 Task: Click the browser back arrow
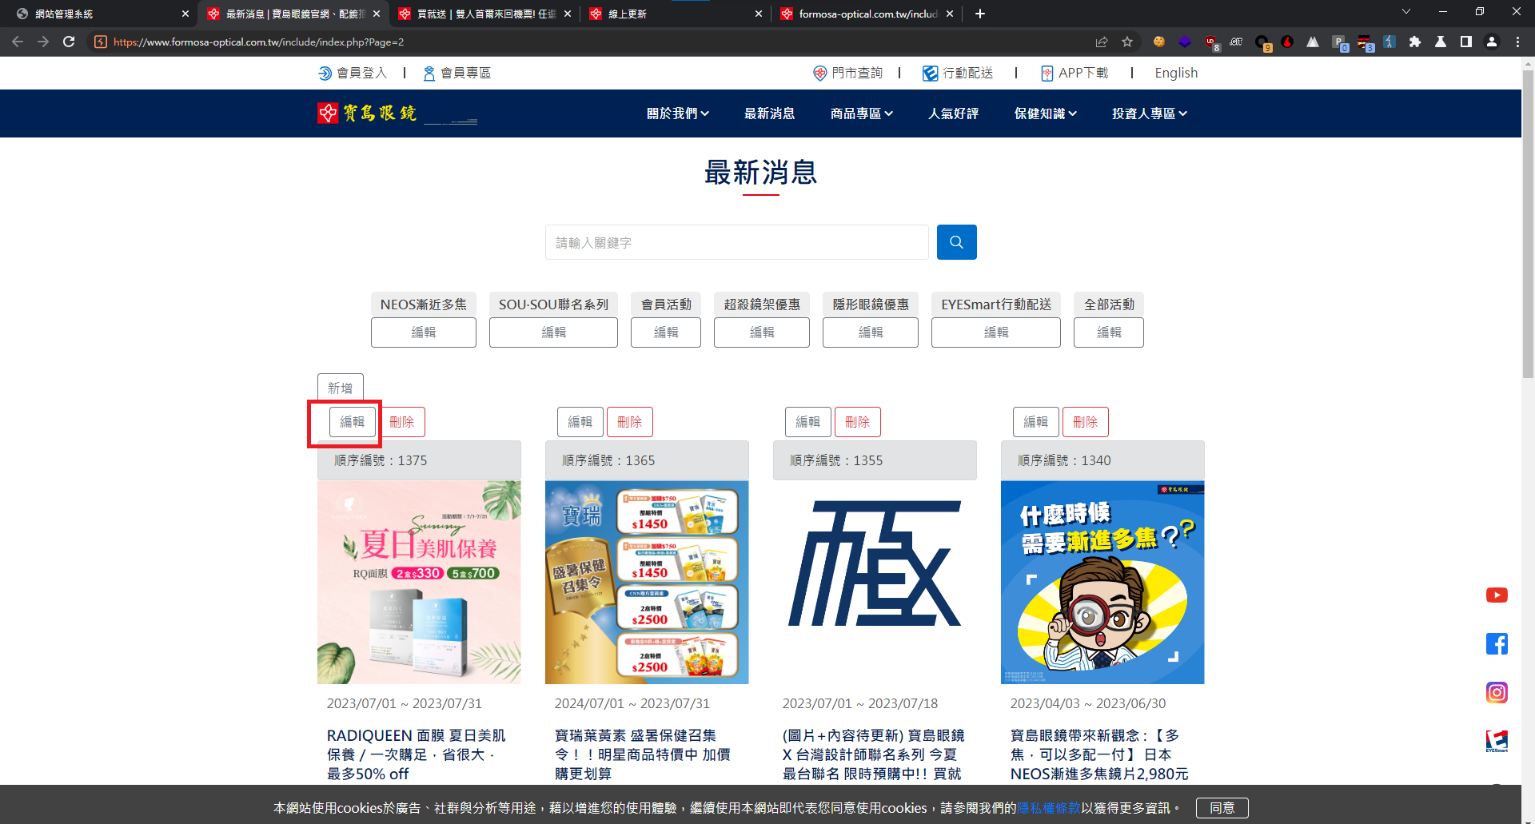(x=18, y=42)
